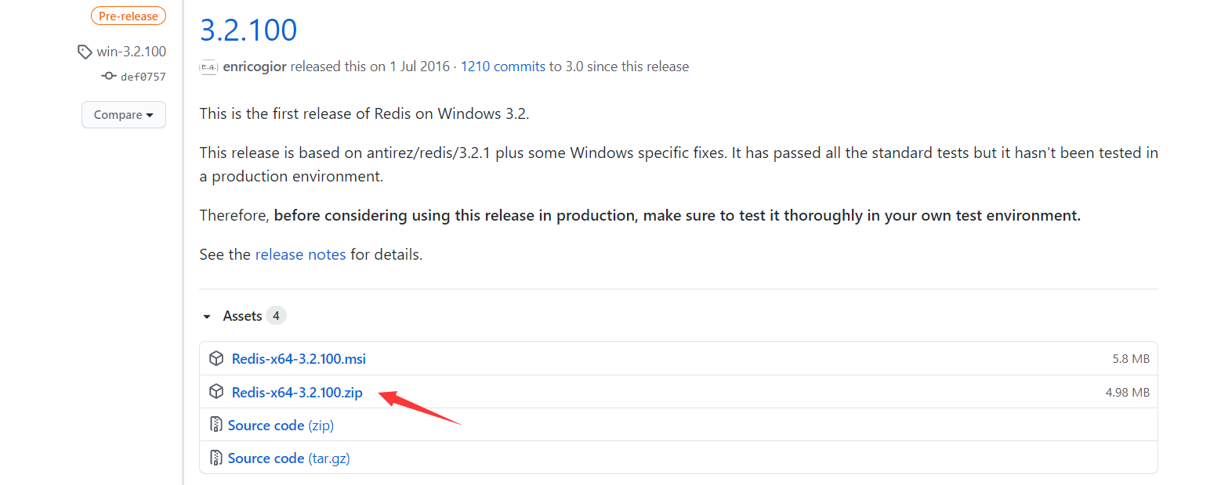The height and width of the screenshot is (485, 1210).
Task: Click the enricogior avatar image
Action: tap(208, 67)
